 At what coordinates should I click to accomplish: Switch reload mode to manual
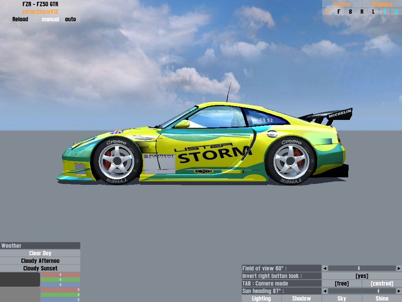(50, 19)
